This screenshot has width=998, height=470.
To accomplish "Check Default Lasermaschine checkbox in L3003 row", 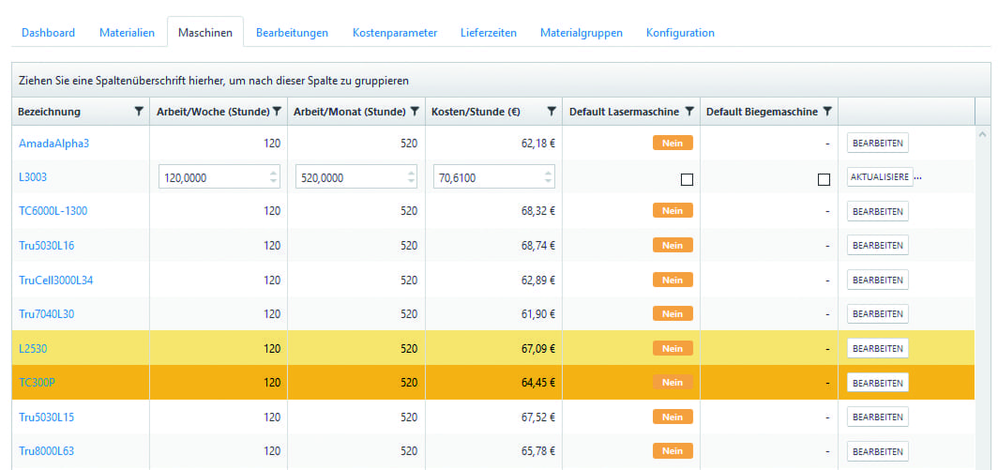I will (687, 179).
